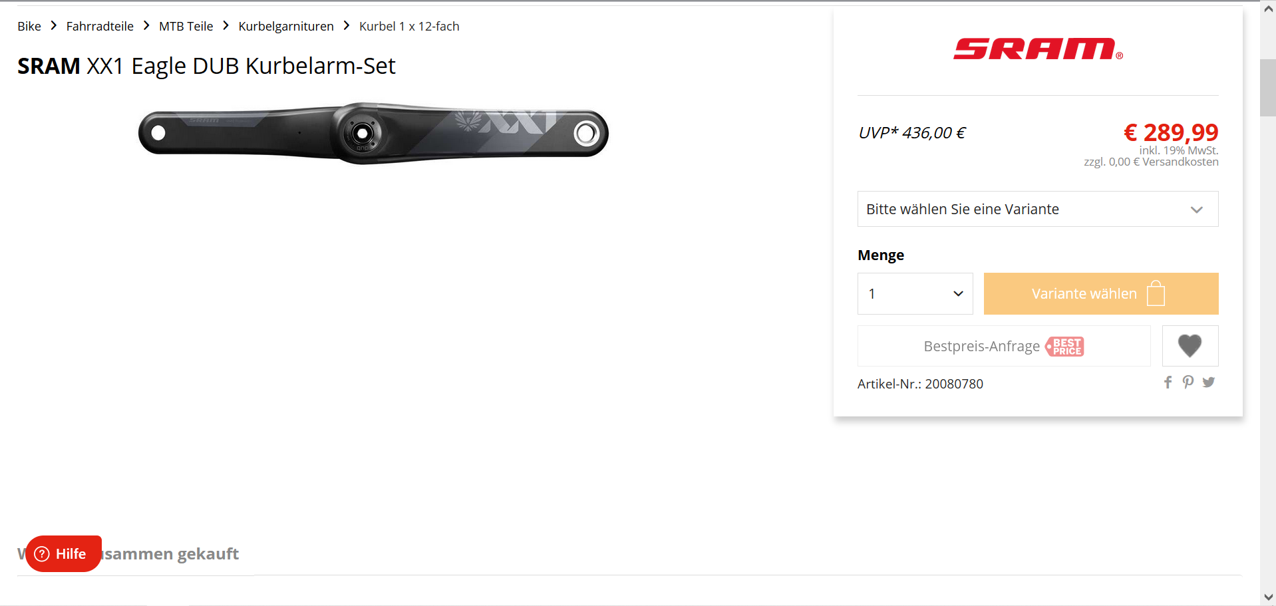1276x606 pixels.
Task: Click the Variante wählen button
Action: click(1101, 293)
